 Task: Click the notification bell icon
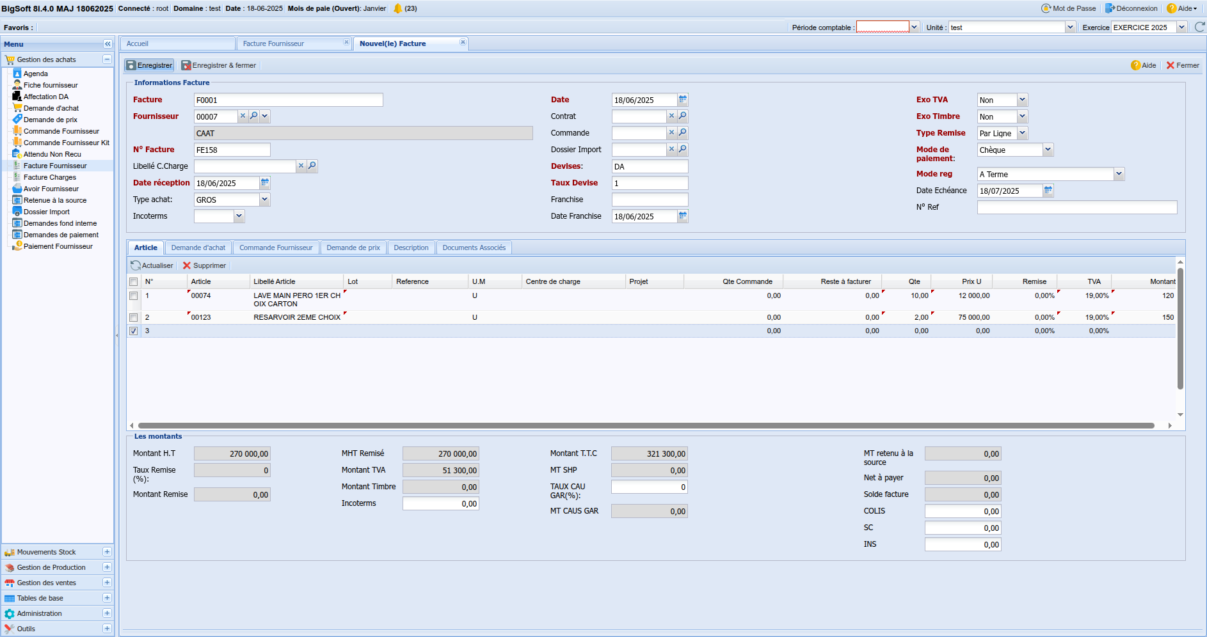point(397,8)
